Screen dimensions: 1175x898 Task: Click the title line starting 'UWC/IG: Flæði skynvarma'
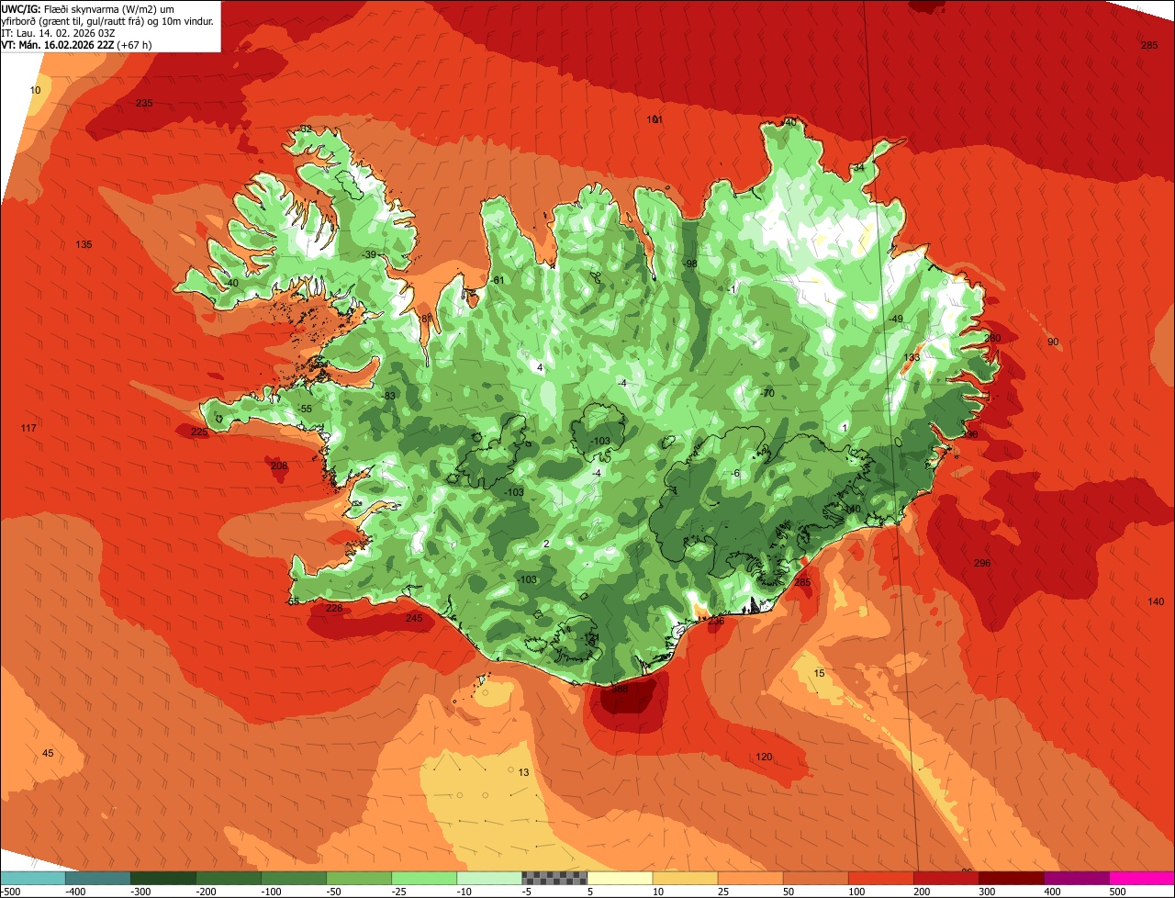coord(88,8)
